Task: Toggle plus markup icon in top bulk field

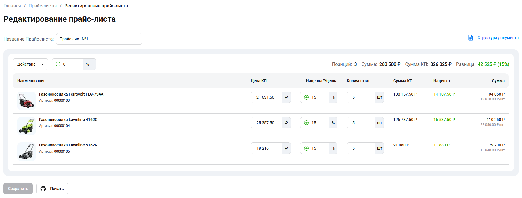Action: (x=58, y=64)
